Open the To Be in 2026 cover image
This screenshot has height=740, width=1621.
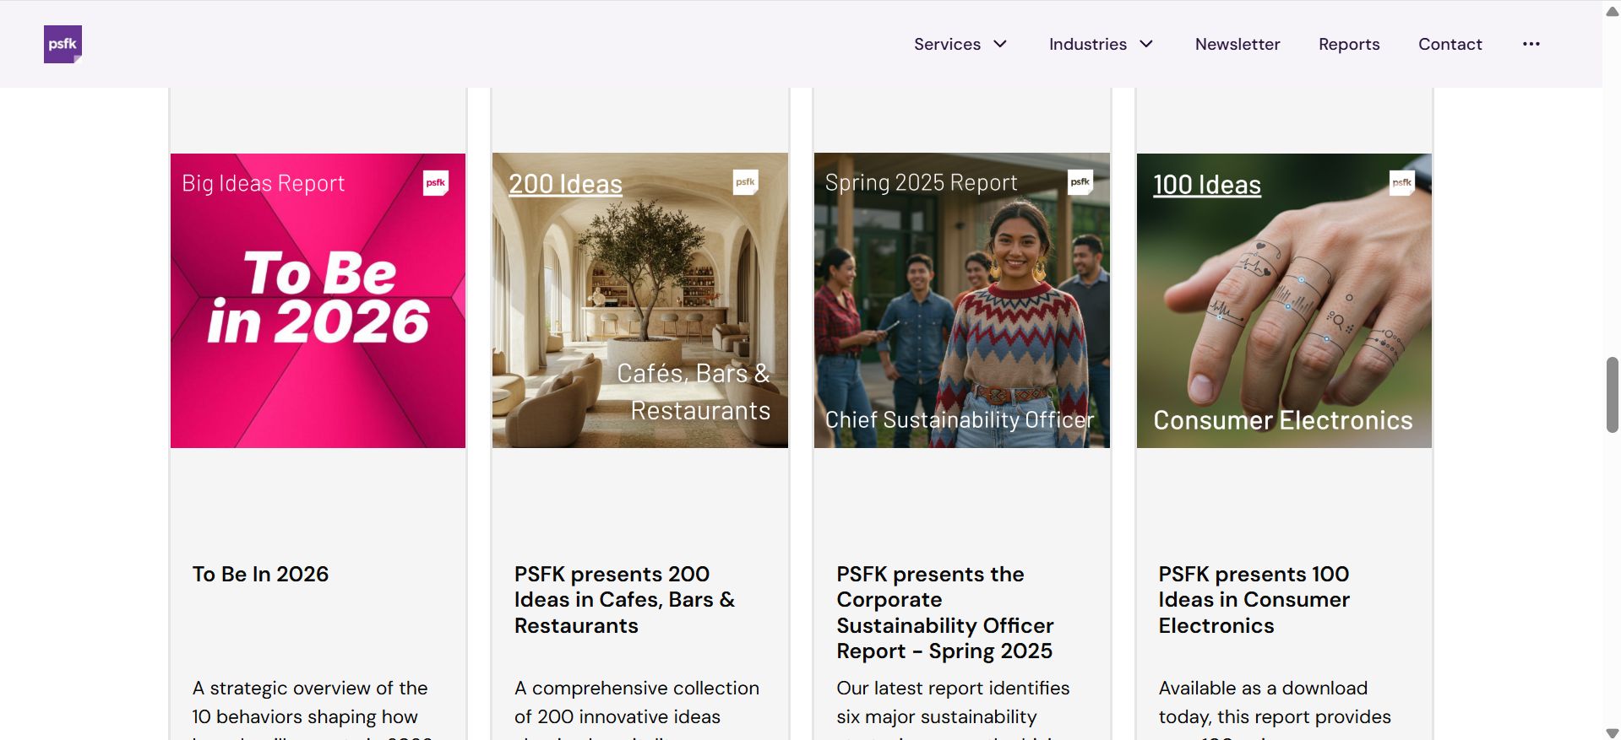tap(318, 300)
